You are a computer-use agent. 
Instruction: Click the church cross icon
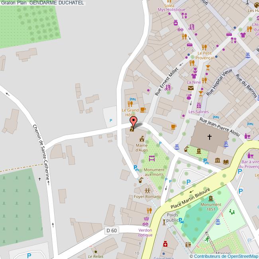click(210, 137)
